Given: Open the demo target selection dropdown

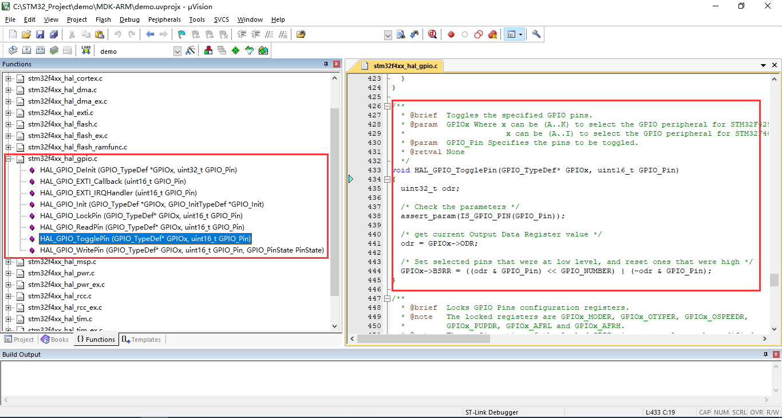Looking at the screenshot, I should pyautogui.click(x=177, y=51).
